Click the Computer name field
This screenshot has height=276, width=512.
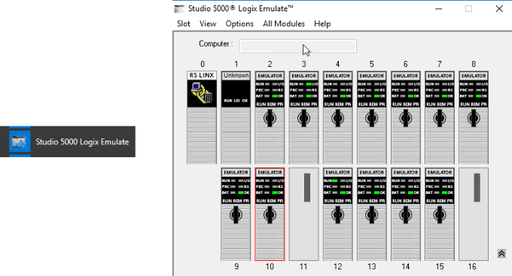pyautogui.click(x=297, y=46)
